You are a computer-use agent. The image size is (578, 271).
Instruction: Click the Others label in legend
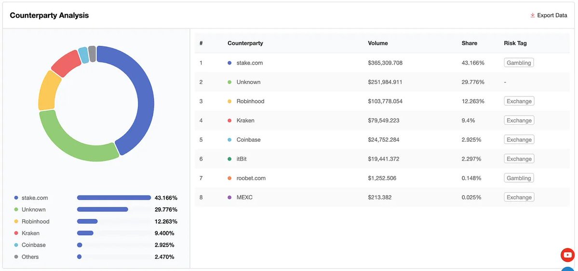[30, 257]
